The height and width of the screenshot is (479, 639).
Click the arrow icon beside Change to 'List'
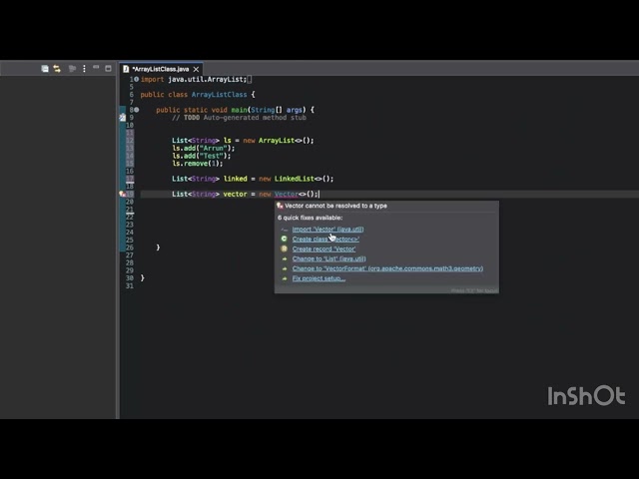(284, 258)
